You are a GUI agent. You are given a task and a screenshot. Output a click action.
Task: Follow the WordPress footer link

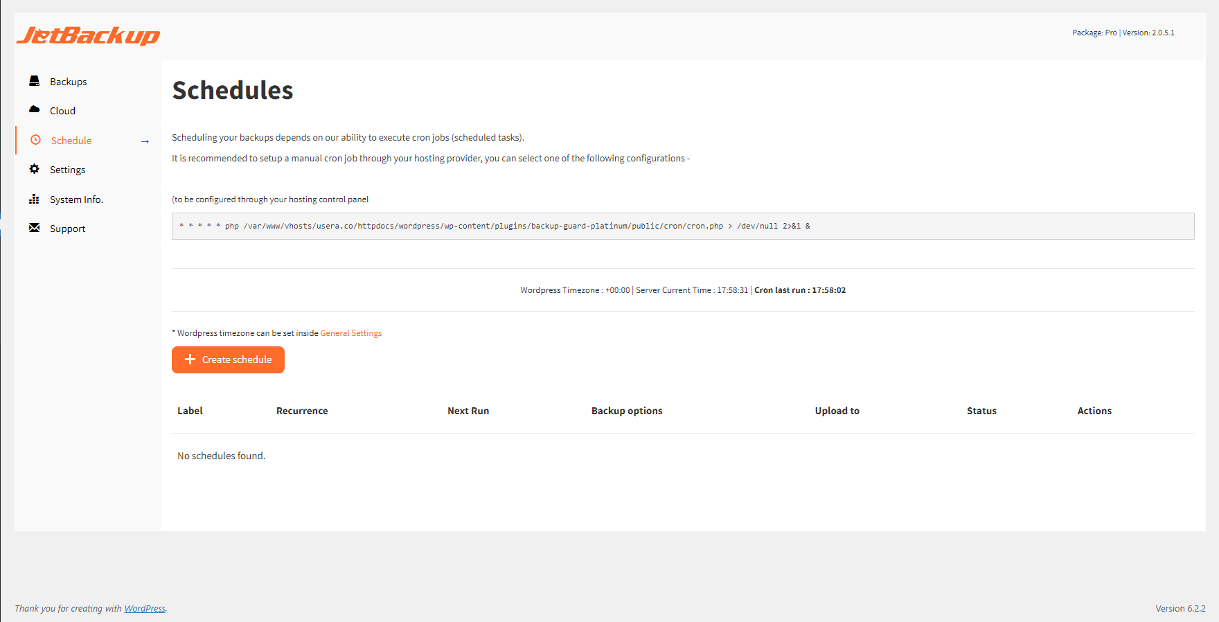(x=145, y=609)
